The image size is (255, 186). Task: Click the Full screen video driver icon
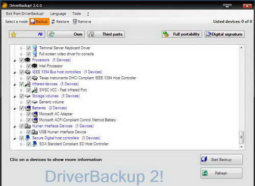click(35, 54)
